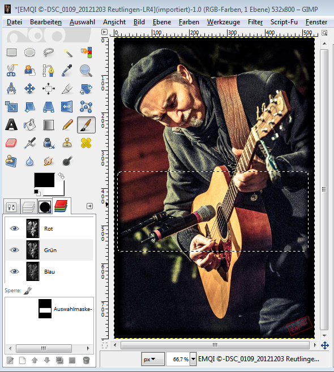Select the Ellipse Select tool
This screenshot has height=372, width=334.
pos(29,53)
